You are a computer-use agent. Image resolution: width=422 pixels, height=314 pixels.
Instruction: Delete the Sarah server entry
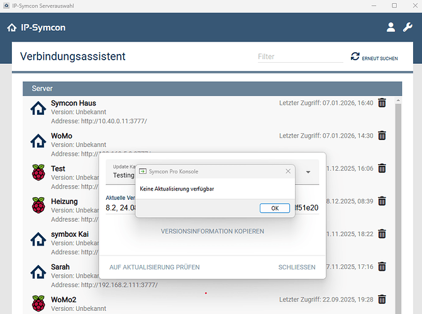click(x=382, y=267)
